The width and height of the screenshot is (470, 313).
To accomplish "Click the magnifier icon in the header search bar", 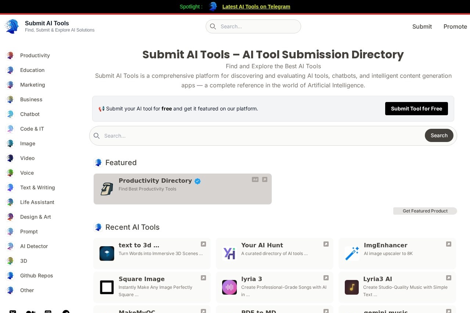I will 213,26.
